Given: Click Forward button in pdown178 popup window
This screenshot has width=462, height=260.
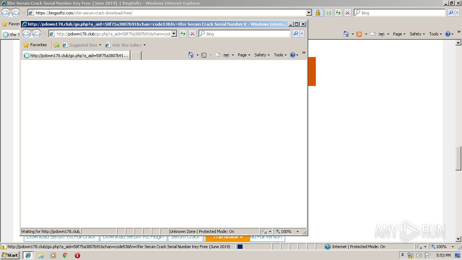Looking at the screenshot, I should click(x=36, y=34).
